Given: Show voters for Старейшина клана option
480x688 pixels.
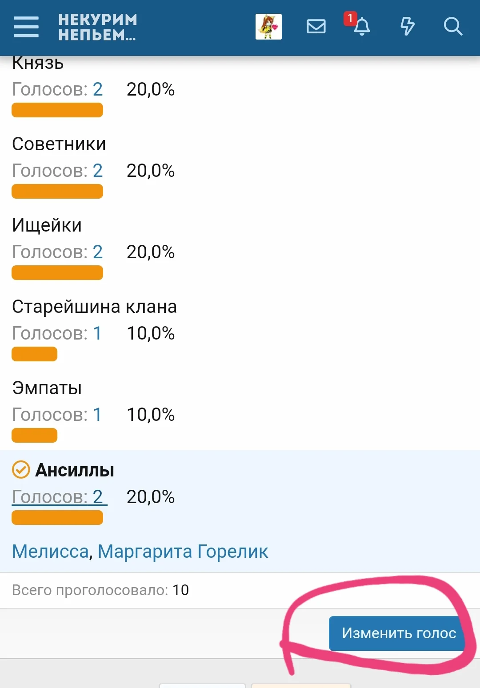Looking at the screenshot, I should tap(57, 333).
